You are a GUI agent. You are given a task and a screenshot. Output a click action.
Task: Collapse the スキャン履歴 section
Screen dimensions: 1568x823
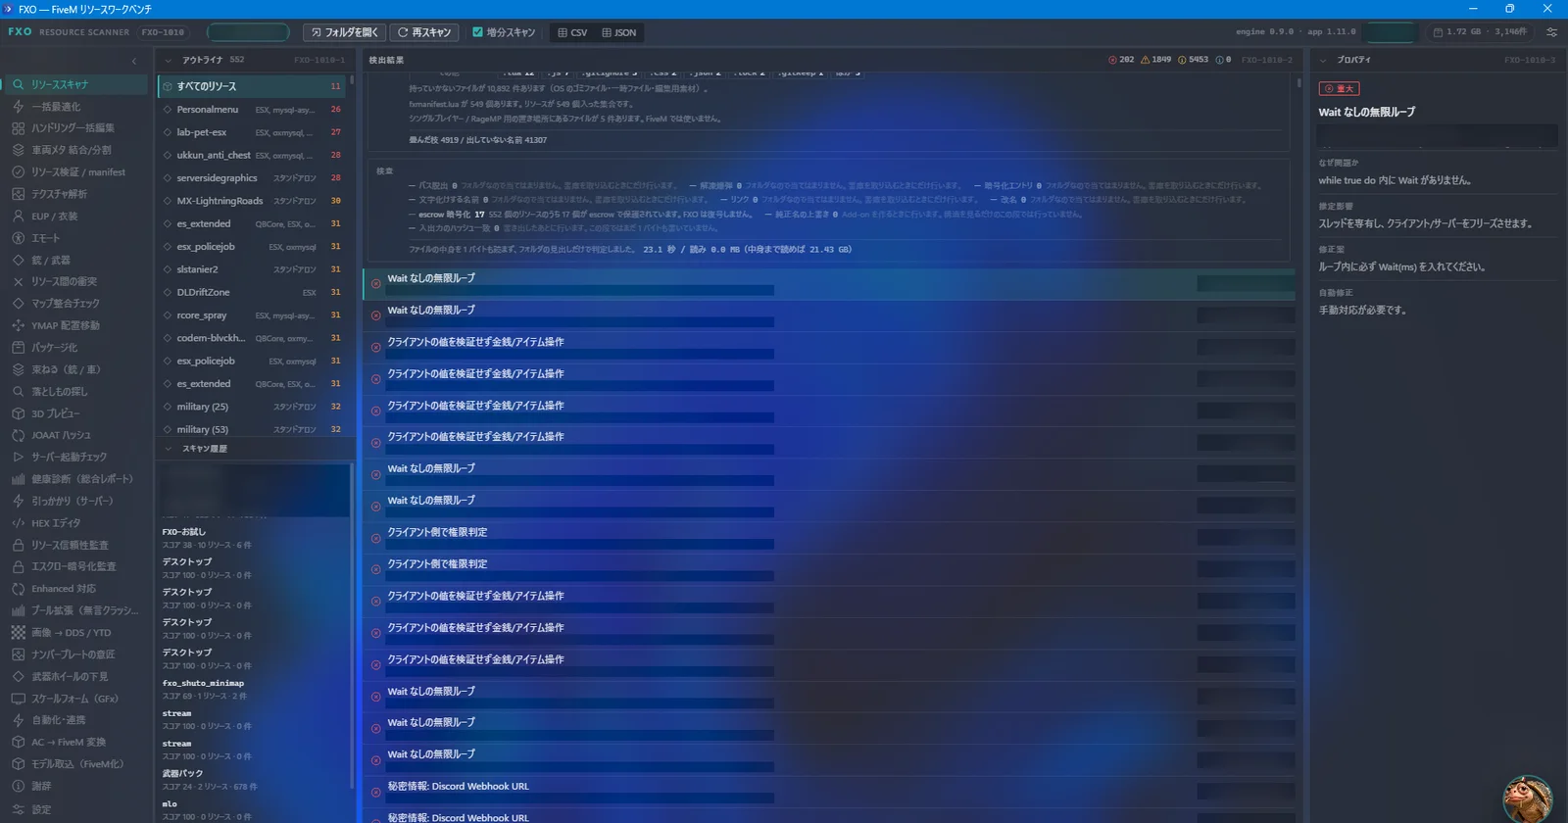pos(168,449)
